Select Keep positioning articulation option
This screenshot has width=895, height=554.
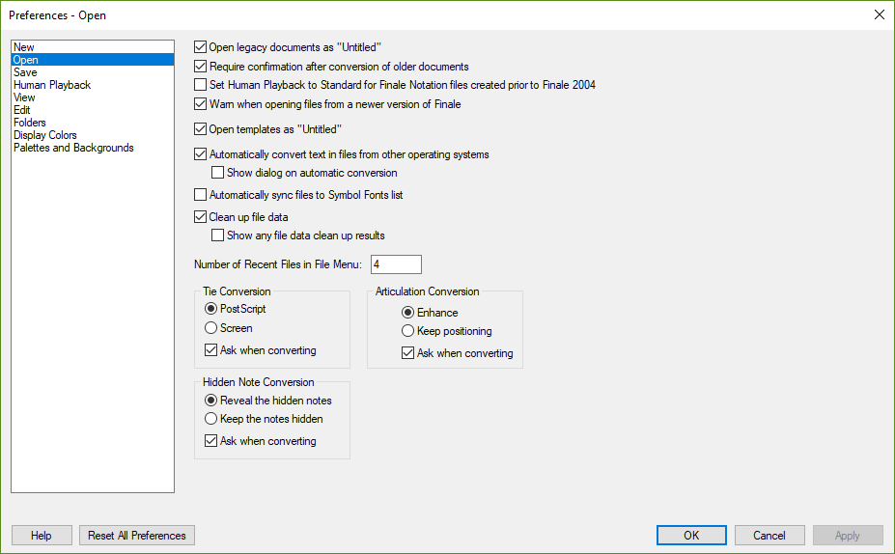pos(407,331)
